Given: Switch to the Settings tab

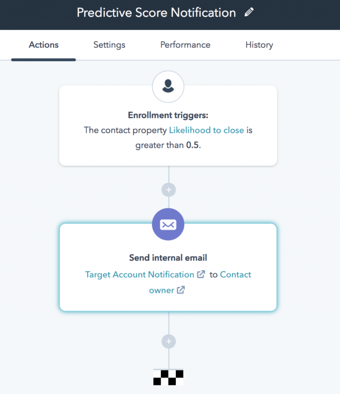Looking at the screenshot, I should tap(109, 45).
